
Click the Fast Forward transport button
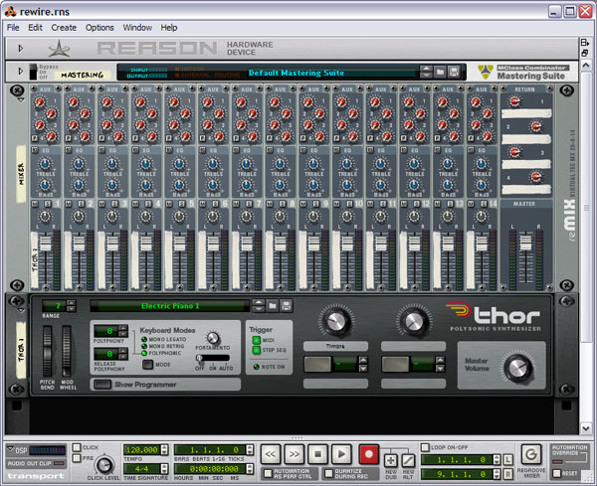(295, 452)
